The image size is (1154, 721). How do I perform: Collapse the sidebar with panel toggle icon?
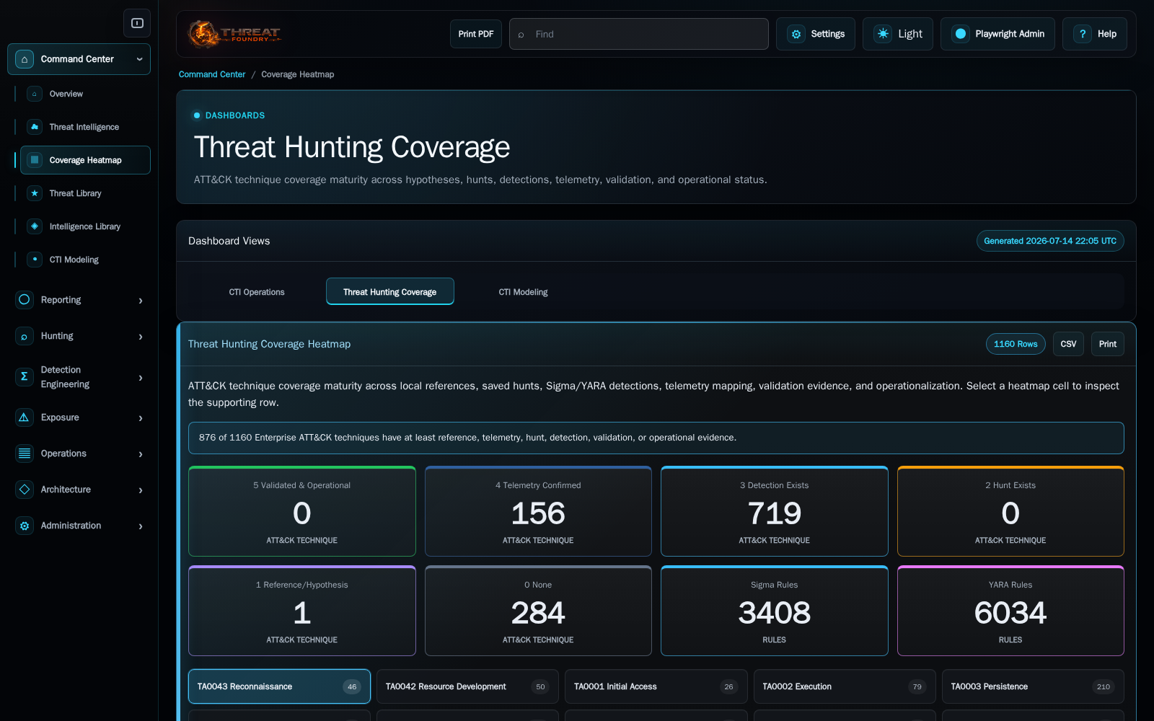click(137, 23)
